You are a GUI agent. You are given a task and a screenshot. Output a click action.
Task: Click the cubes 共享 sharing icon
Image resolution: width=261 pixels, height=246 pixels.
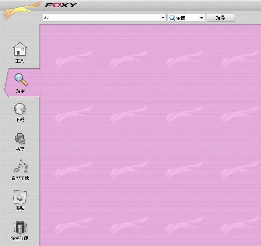tap(20, 139)
